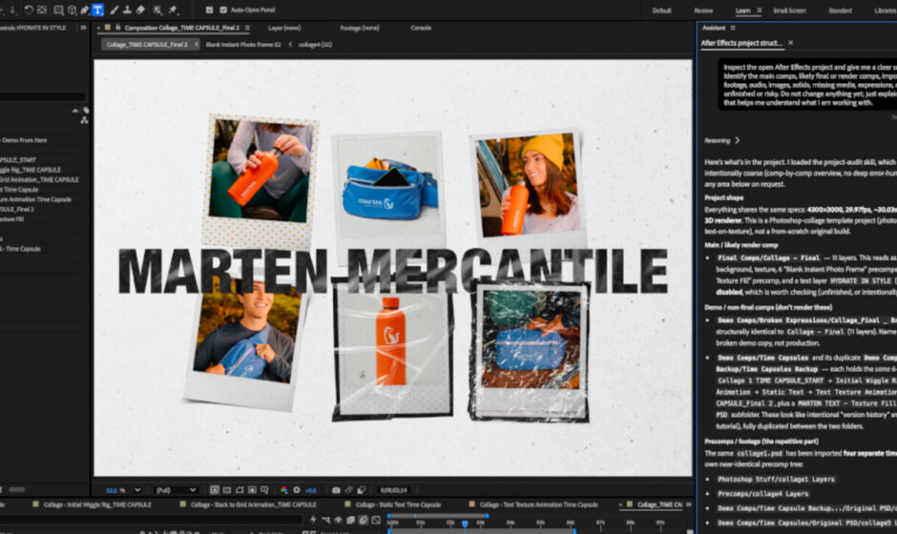Image resolution: width=897 pixels, height=534 pixels.
Task: Select the Roto Brush tool
Action: pyautogui.click(x=157, y=10)
